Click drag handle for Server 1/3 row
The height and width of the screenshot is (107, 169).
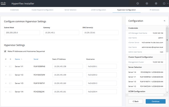point(6,83)
